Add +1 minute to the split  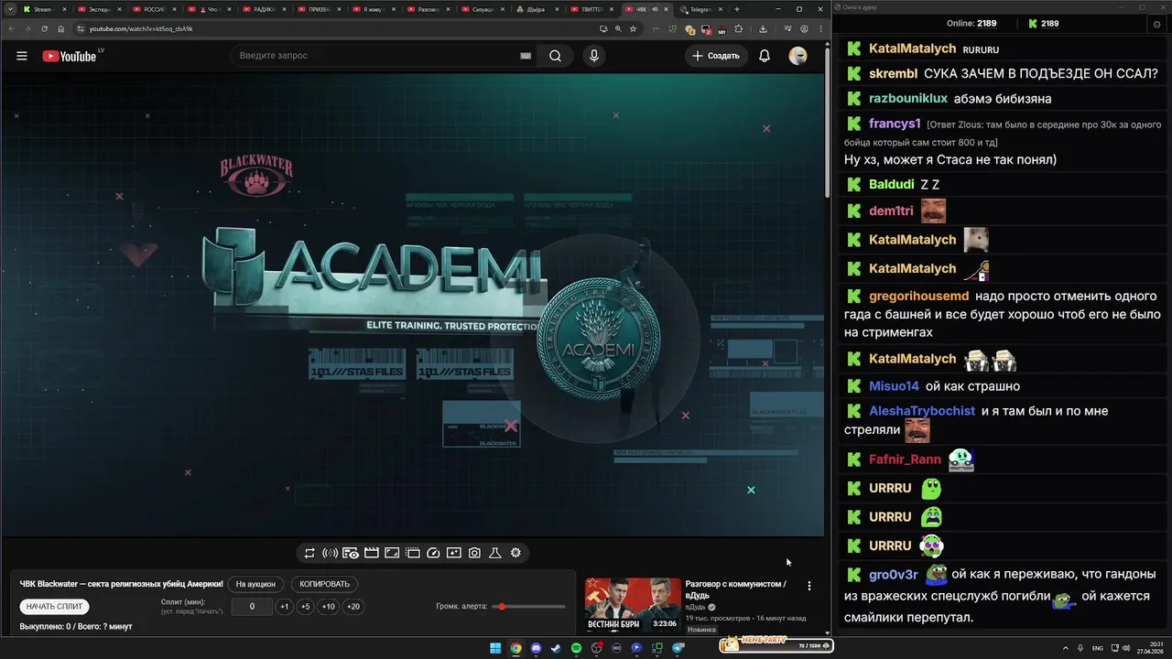coord(284,606)
